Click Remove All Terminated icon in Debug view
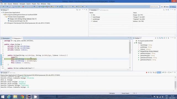 (77, 10)
